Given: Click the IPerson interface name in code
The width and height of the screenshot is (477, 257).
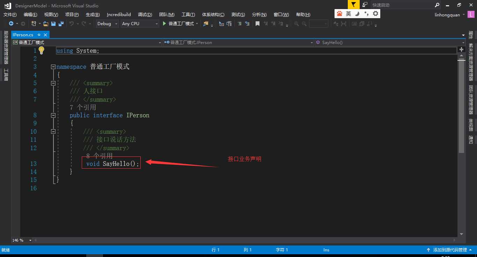Looking at the screenshot, I should click(138, 115).
